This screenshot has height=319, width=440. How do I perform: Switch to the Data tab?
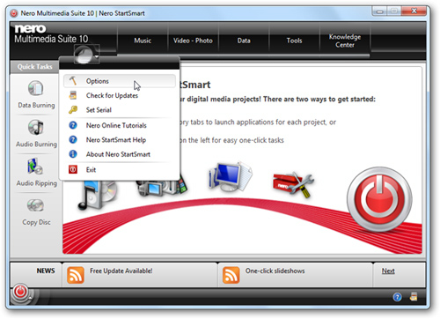pos(244,41)
